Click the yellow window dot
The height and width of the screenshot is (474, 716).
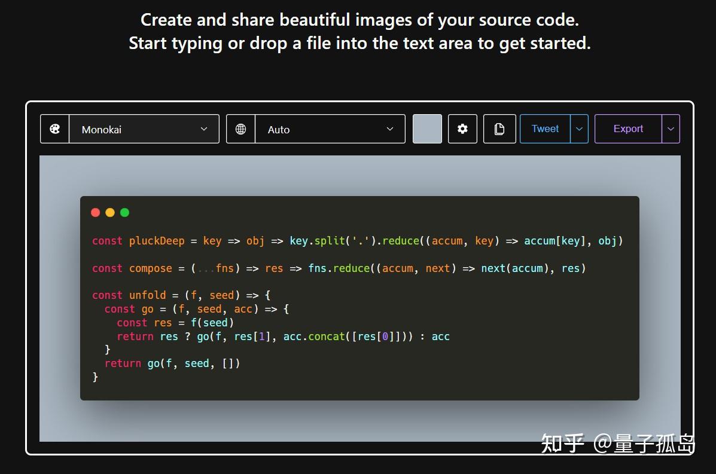click(110, 213)
